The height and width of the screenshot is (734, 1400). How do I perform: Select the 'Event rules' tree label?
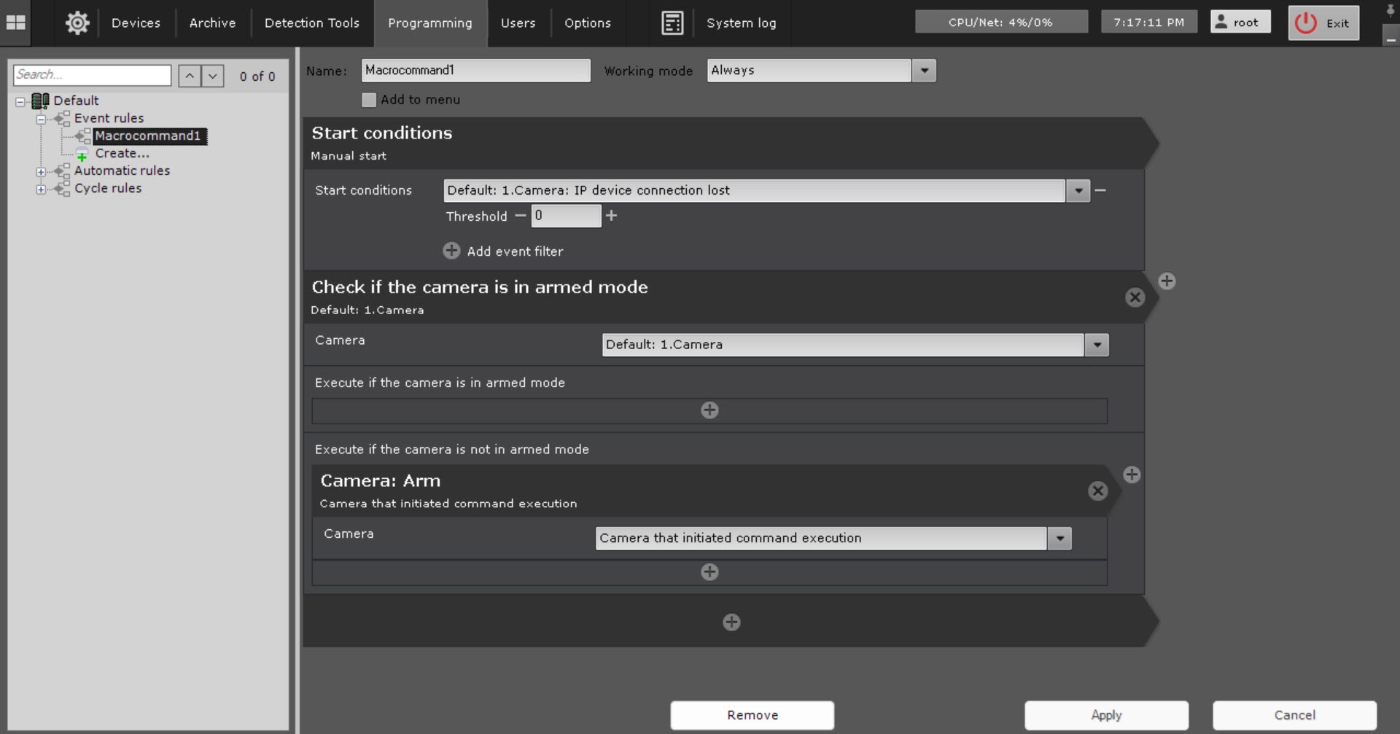click(109, 118)
